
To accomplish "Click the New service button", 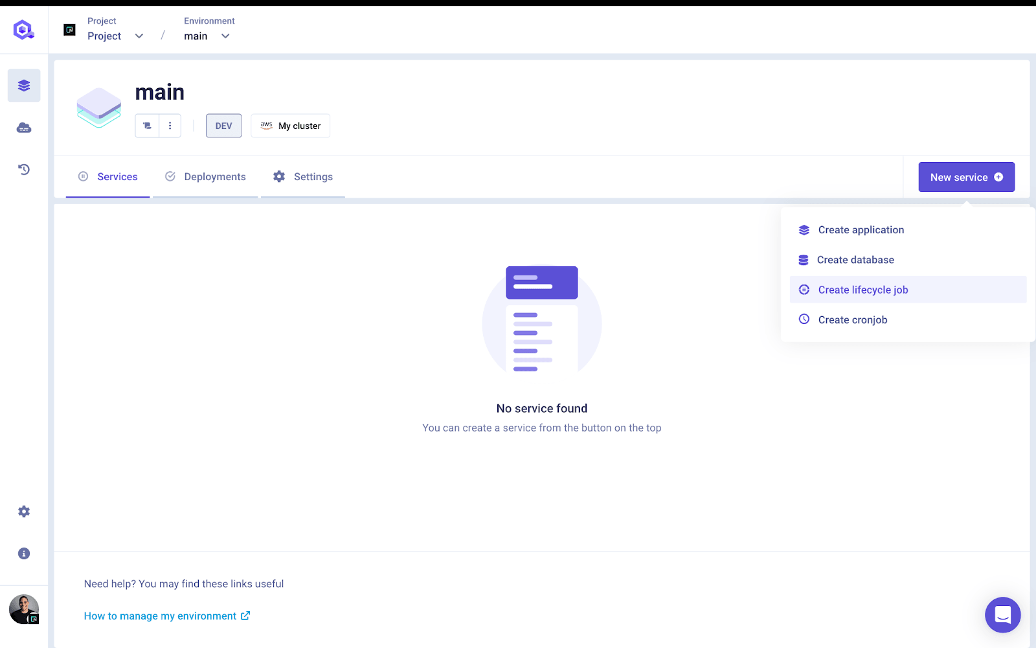I will (966, 177).
